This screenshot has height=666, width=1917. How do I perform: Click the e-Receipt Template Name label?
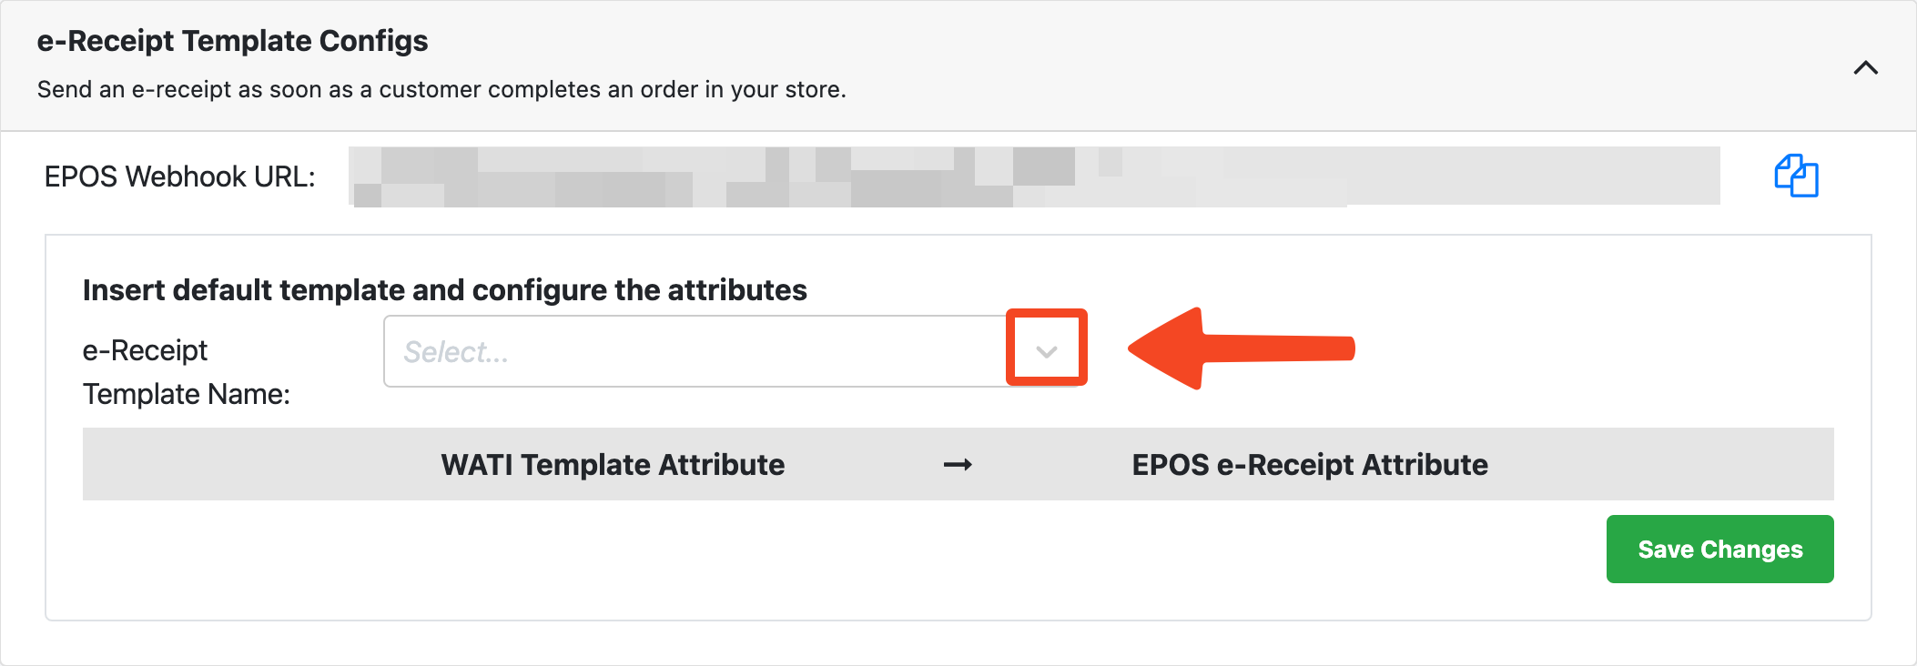187,372
